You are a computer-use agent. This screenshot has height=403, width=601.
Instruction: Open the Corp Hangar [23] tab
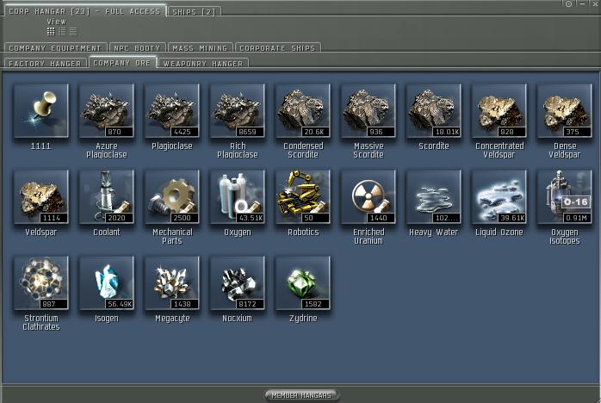click(84, 11)
